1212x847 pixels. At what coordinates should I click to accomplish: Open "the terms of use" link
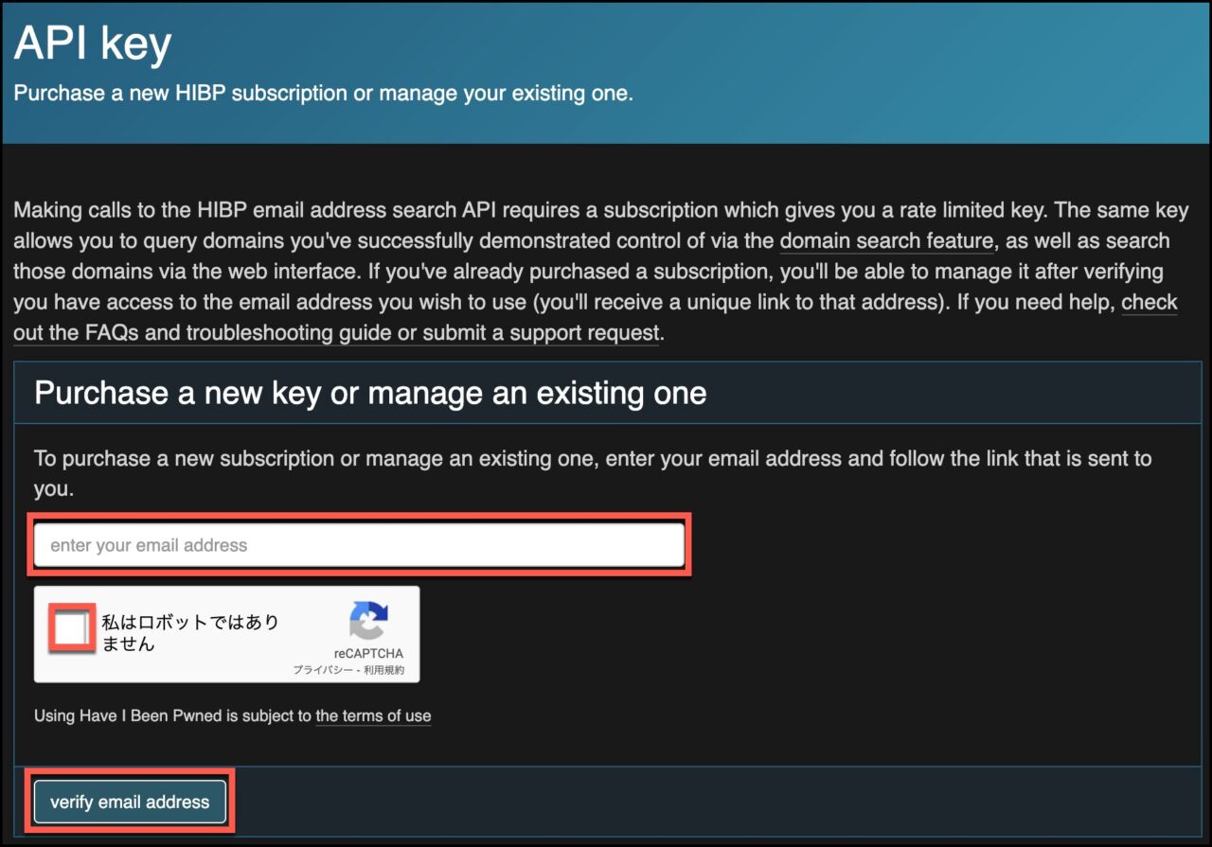(373, 716)
